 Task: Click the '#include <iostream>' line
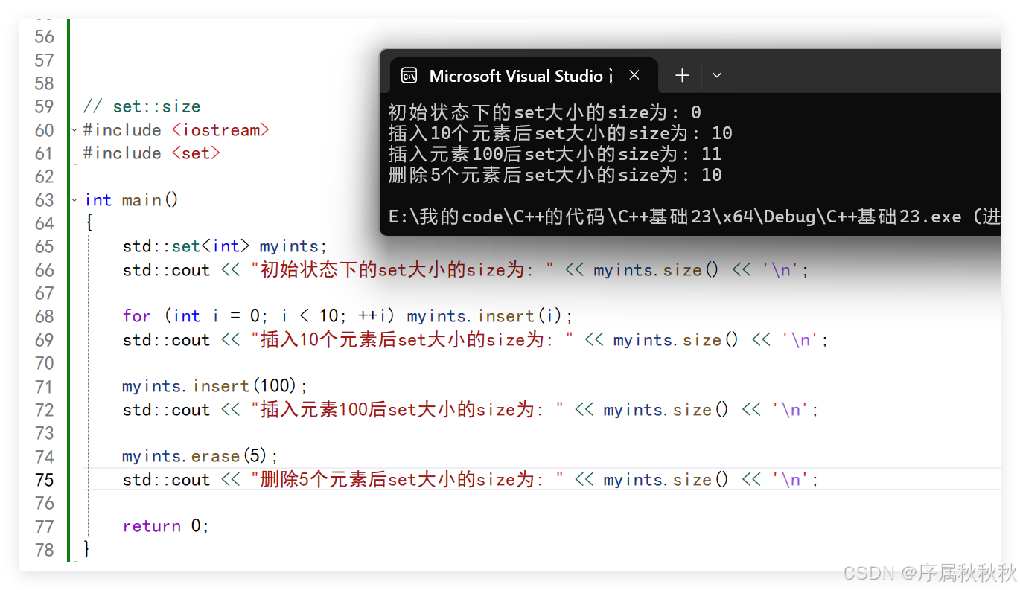tap(176, 130)
